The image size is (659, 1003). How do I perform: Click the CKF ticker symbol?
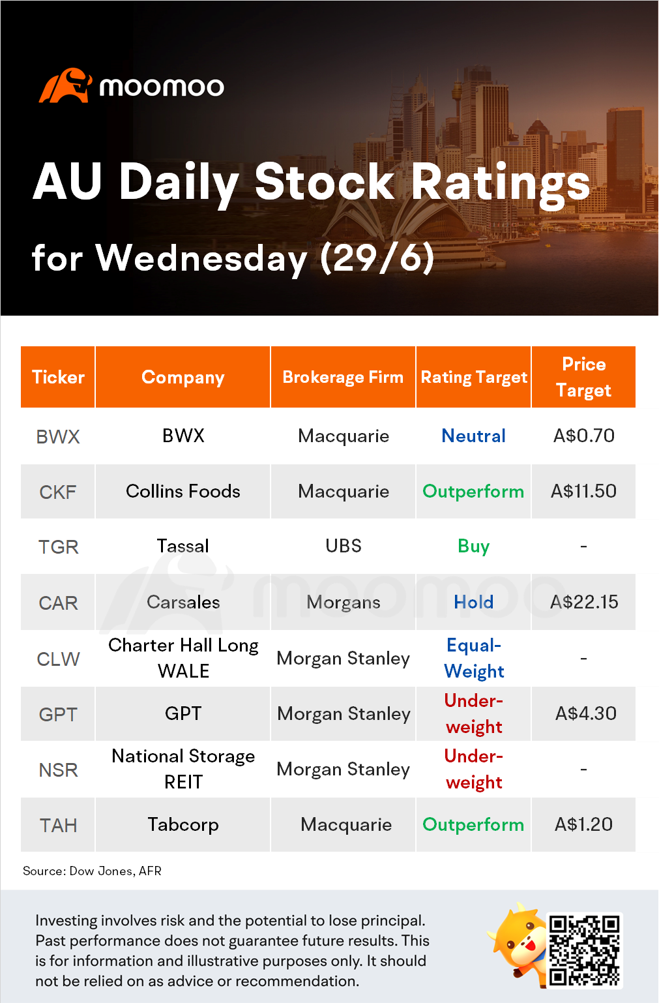(58, 492)
